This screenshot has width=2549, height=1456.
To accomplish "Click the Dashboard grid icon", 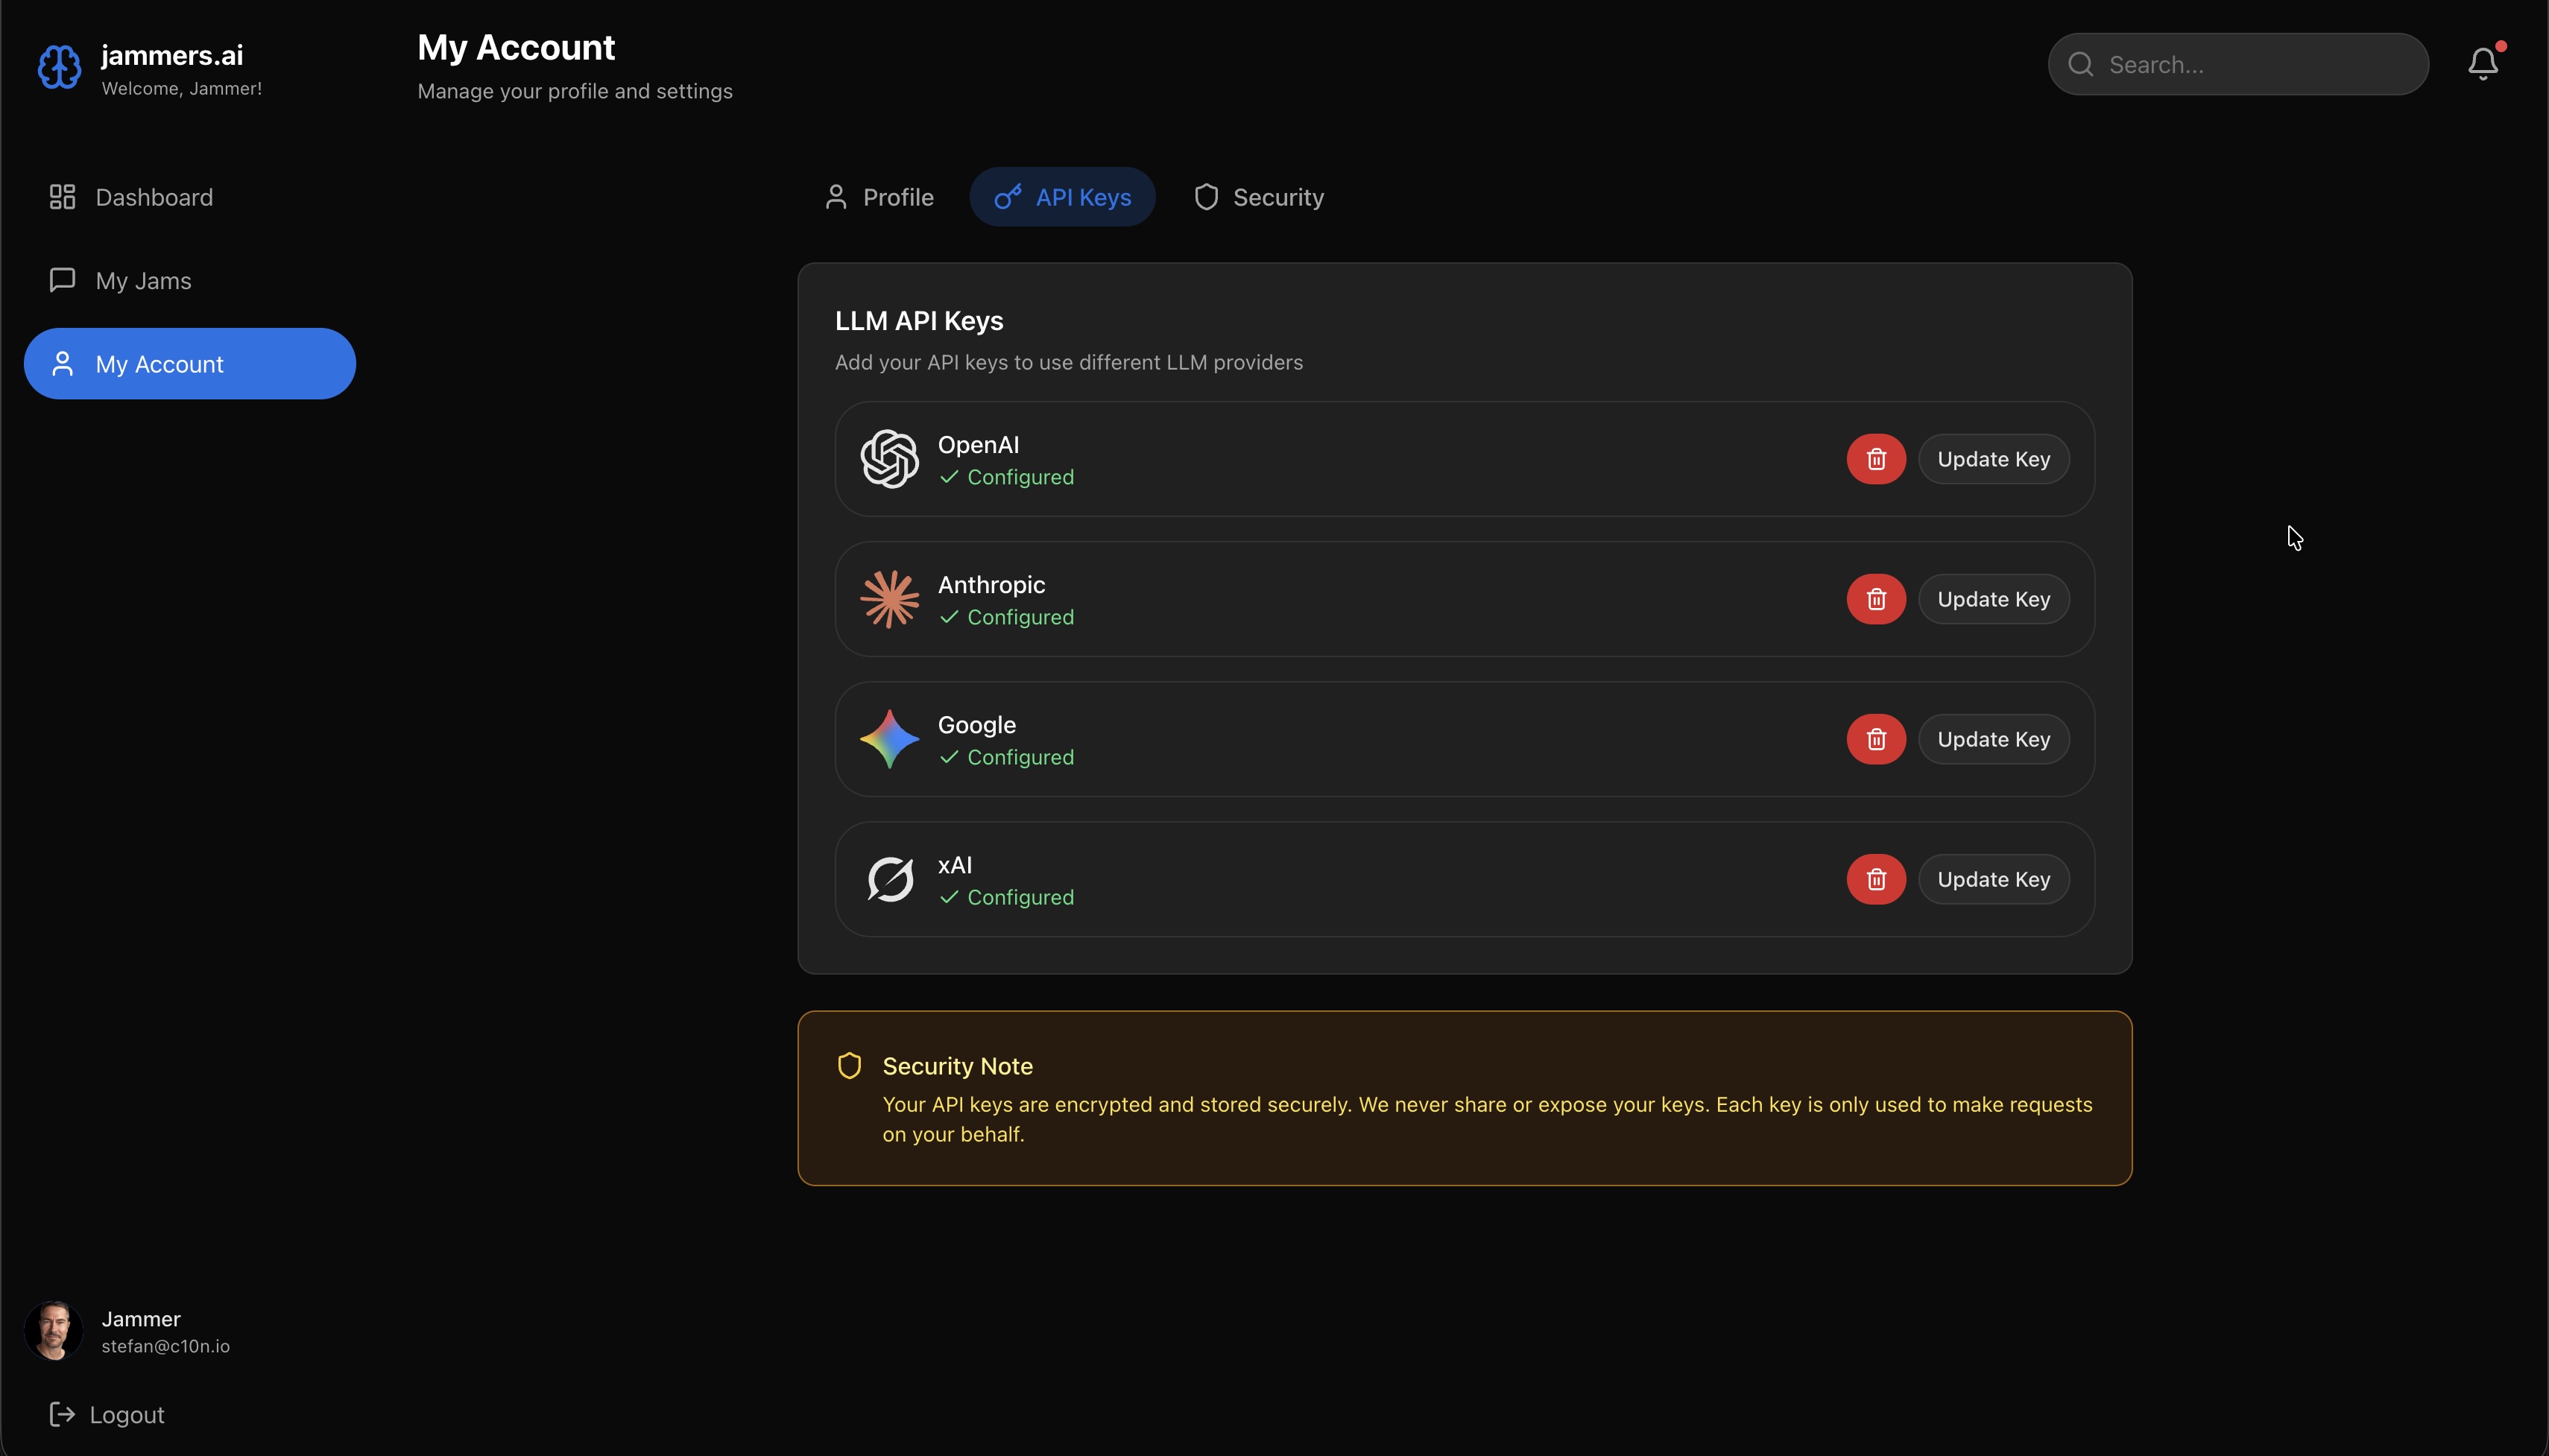I will 63,197.
